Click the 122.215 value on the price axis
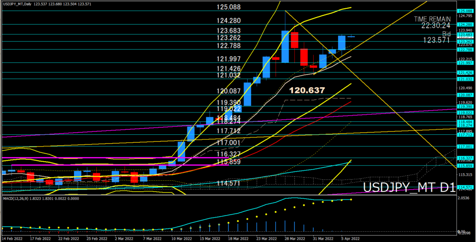 point(465,59)
